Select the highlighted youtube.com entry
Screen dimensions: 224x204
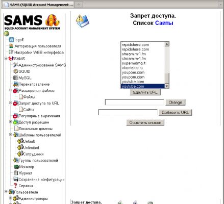(143, 86)
